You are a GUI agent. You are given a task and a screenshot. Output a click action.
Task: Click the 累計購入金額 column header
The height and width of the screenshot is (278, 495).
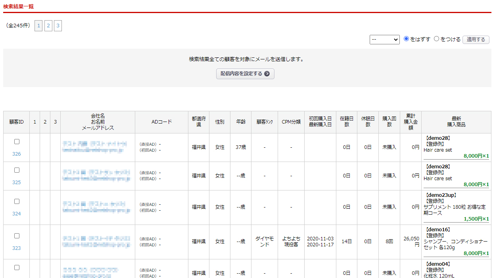coord(411,122)
